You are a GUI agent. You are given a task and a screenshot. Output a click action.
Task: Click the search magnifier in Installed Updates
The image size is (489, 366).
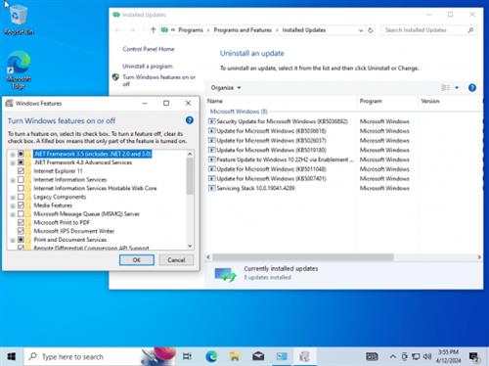pos(470,30)
